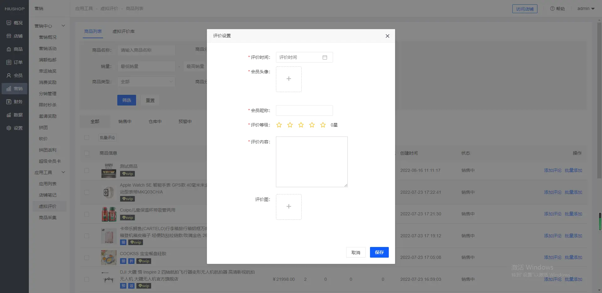Click the 取消 button in dialog
This screenshot has width=602, height=293.
point(356,252)
